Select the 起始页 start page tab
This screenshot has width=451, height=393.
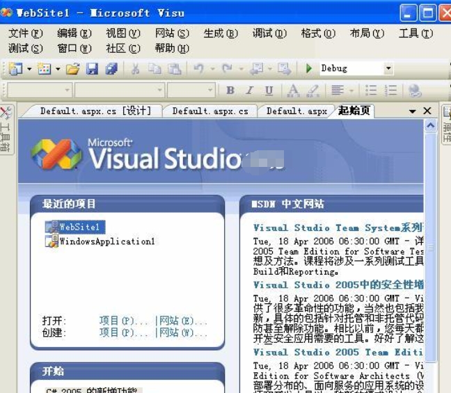tap(354, 111)
